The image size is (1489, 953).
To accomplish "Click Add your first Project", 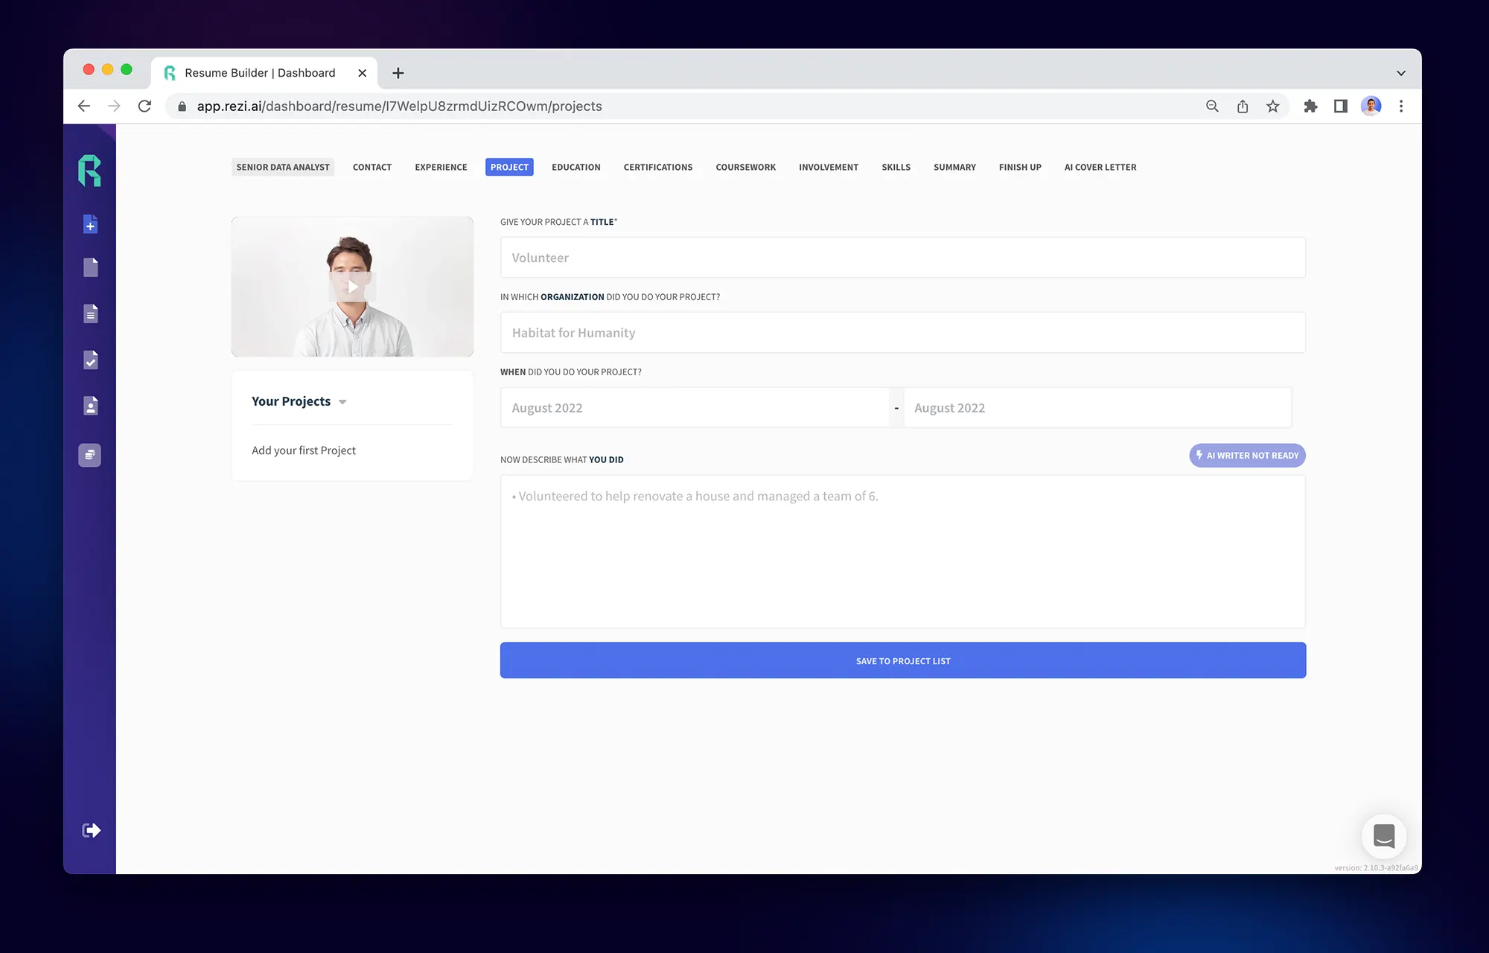I will point(304,450).
